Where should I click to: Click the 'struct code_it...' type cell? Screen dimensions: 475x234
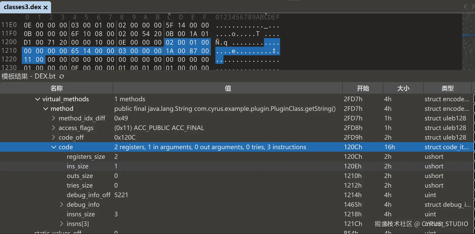pyautogui.click(x=446, y=147)
